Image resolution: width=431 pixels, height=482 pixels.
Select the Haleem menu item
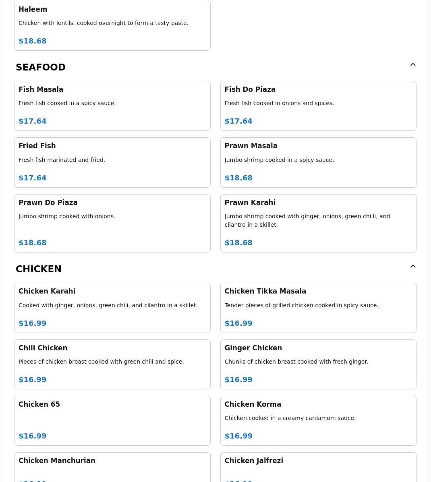[x=112, y=26]
